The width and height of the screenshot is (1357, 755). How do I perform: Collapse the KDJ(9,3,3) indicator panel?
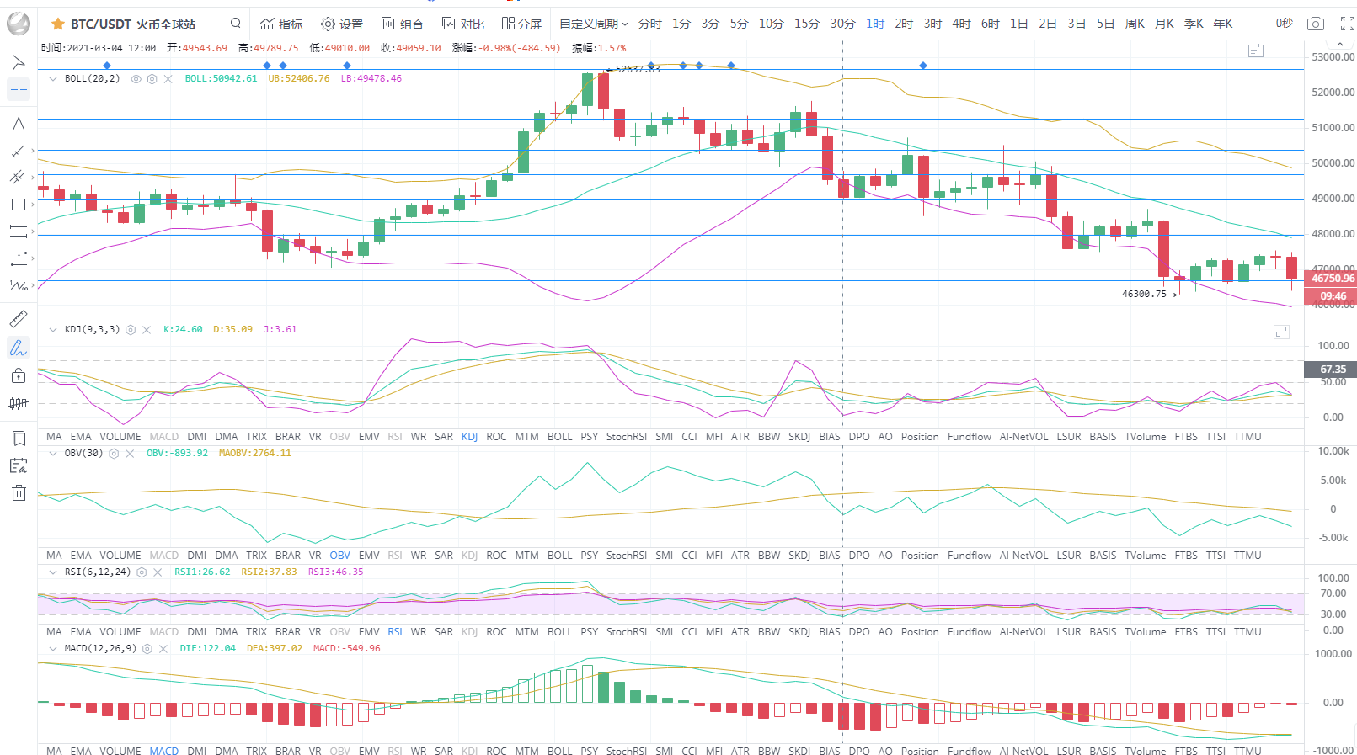coord(53,330)
